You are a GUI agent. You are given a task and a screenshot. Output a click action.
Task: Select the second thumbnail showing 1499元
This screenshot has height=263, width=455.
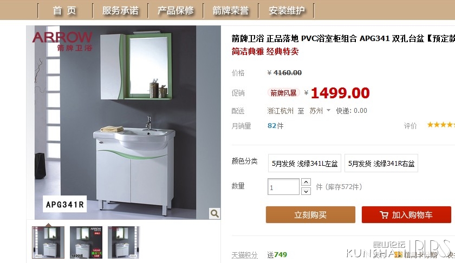pyautogui.click(x=86, y=242)
